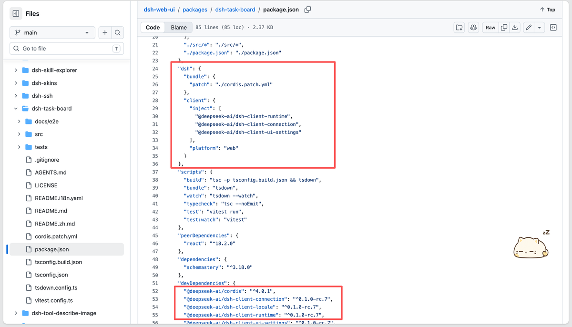Viewport: 572px width, 327px height.
Task: Copy file path icon next to package.json
Action: (x=308, y=10)
